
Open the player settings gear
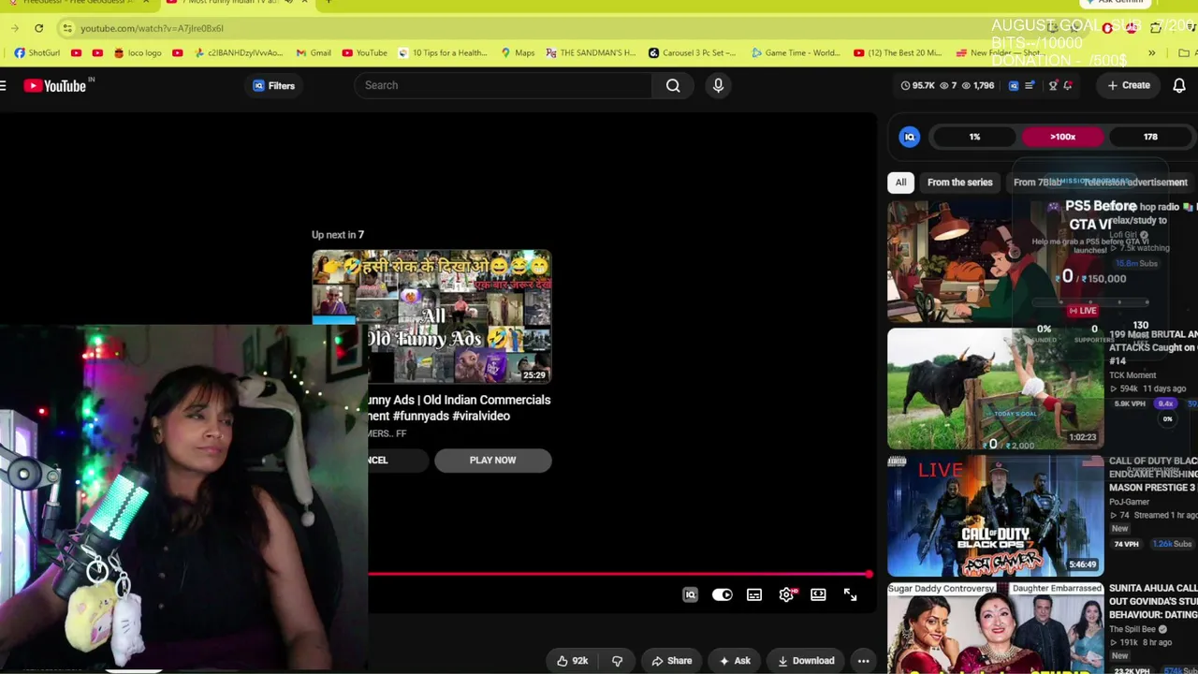(787, 595)
